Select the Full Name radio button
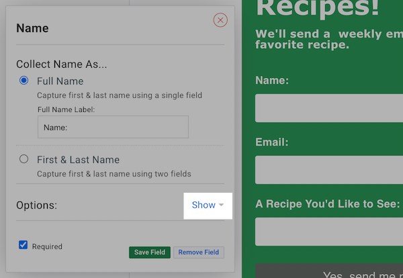Image resolution: width=403 pixels, height=278 pixels. pos(24,81)
